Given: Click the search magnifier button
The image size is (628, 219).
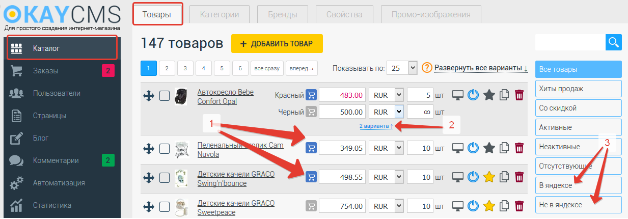Looking at the screenshot, I should click(x=614, y=42).
